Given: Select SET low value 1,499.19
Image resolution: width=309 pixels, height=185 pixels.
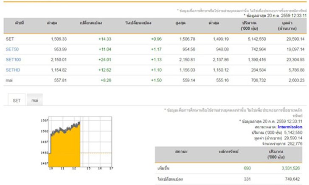Looking at the screenshot, I should pos(221,39).
